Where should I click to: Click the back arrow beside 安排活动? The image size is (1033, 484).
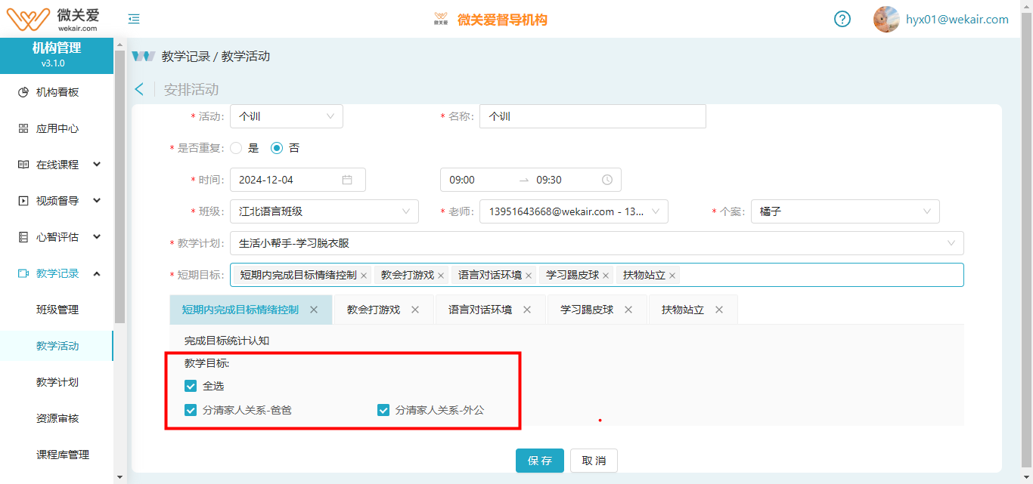[139, 89]
